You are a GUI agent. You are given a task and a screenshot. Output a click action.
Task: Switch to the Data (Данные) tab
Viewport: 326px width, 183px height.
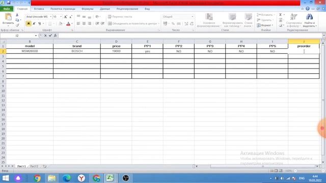pyautogui.click(x=105, y=9)
